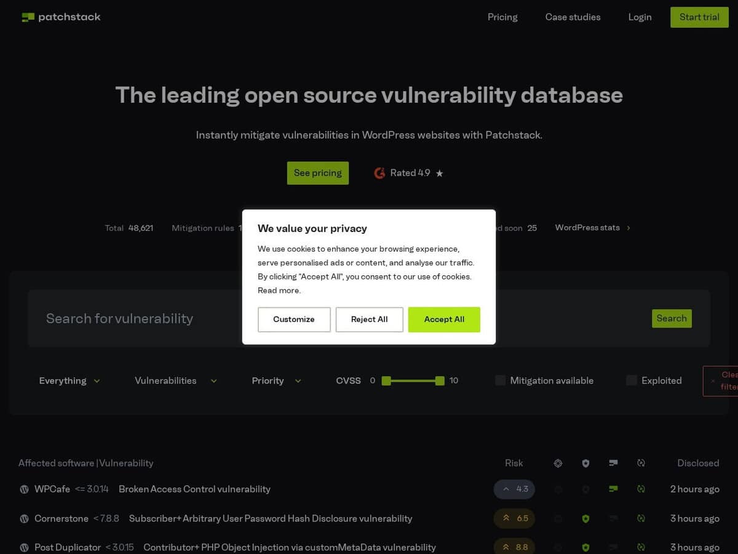This screenshot has width=738, height=554.
Task: Click the shield column header icon
Action: point(585,463)
